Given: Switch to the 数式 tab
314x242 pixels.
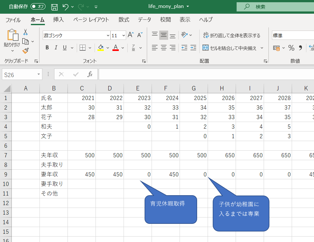Looking at the screenshot, I should [124, 19].
